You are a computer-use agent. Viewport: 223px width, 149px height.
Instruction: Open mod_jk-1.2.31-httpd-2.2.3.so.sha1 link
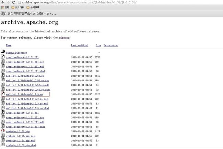point(27,108)
